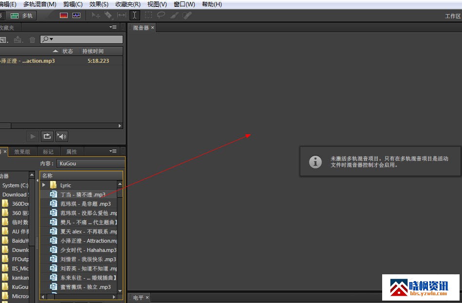This screenshot has height=303, width=462.
Task: Select the Marquee Selection tool
Action: point(148,15)
